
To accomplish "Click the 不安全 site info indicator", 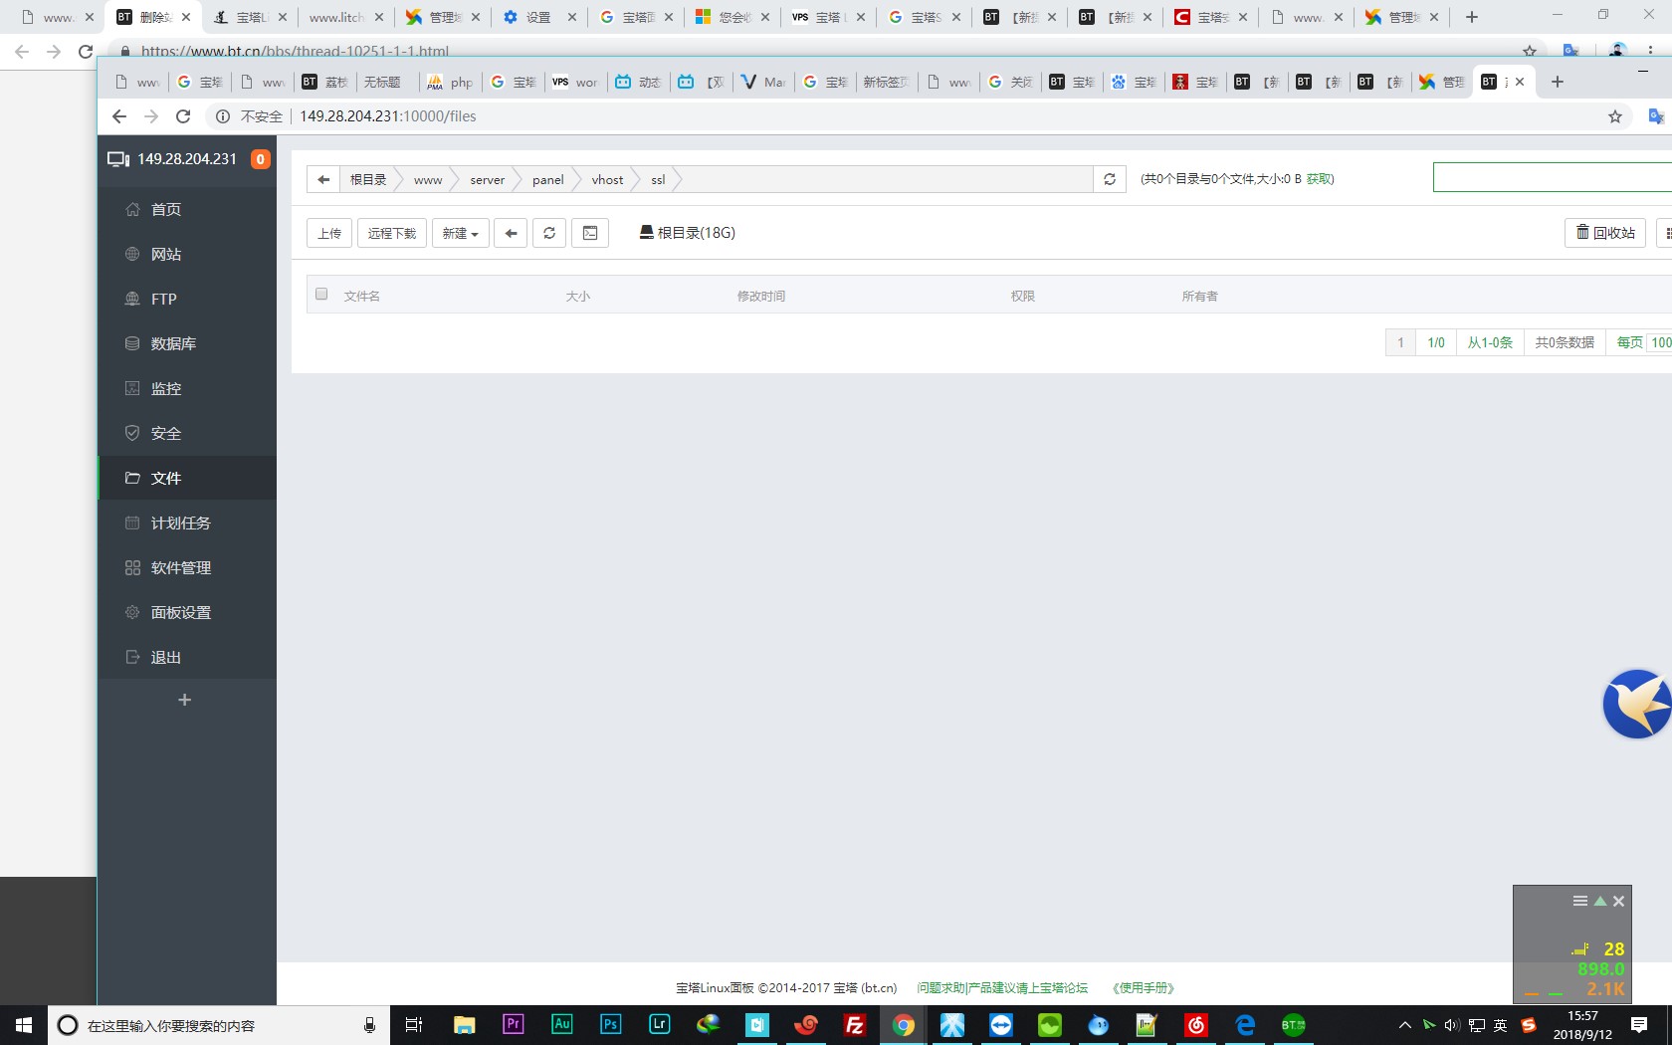I will [x=250, y=116].
